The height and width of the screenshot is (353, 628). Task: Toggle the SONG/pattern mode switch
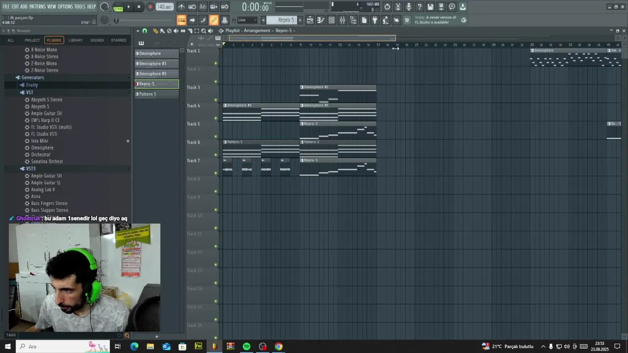118,7
